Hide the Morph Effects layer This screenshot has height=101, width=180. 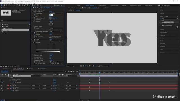click(1, 76)
